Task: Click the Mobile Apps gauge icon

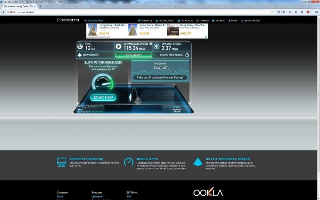Action: click(129, 162)
